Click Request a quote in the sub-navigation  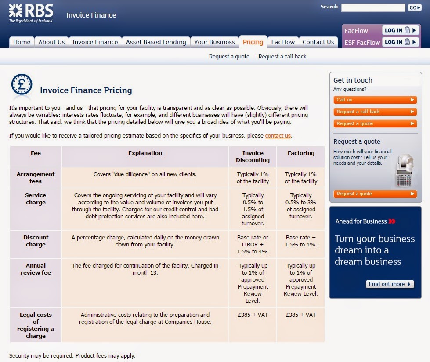click(229, 57)
